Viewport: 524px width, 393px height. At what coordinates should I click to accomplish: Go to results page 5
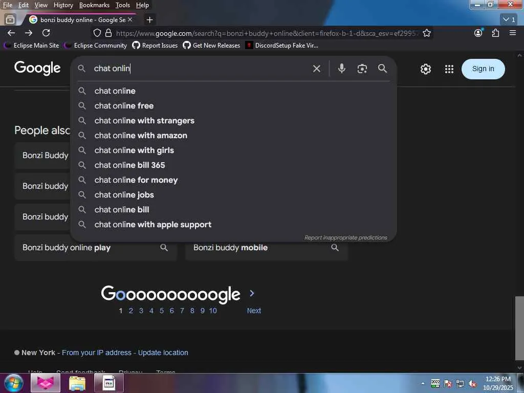[x=162, y=311]
